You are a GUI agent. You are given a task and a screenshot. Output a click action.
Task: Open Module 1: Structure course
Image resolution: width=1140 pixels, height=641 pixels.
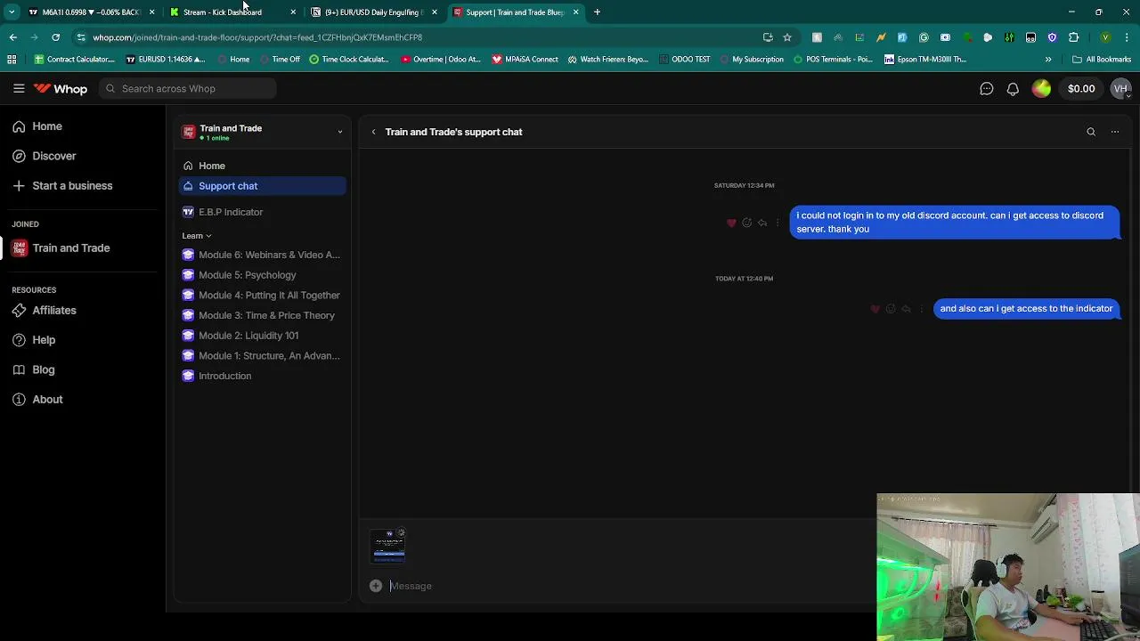pyautogui.click(x=262, y=355)
